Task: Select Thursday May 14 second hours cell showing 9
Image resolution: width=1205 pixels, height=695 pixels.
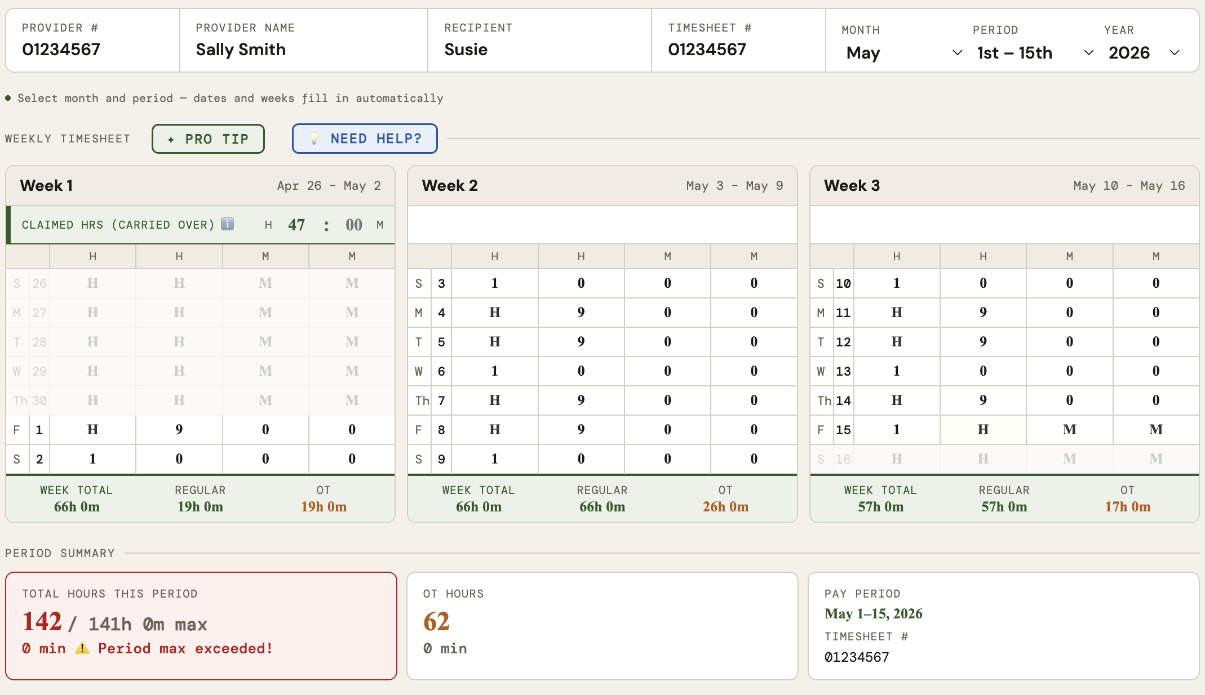Action: (983, 400)
